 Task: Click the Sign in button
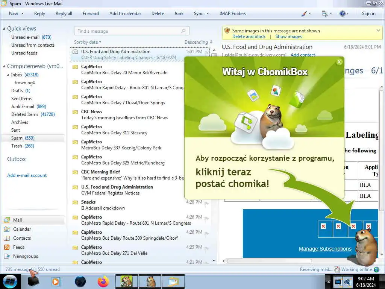click(368, 14)
